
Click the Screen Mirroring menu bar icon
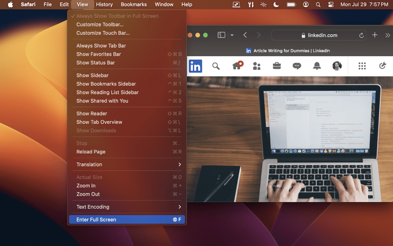(236, 4)
